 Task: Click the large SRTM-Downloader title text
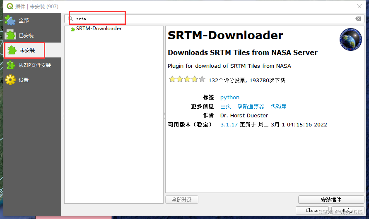[x=225, y=36]
